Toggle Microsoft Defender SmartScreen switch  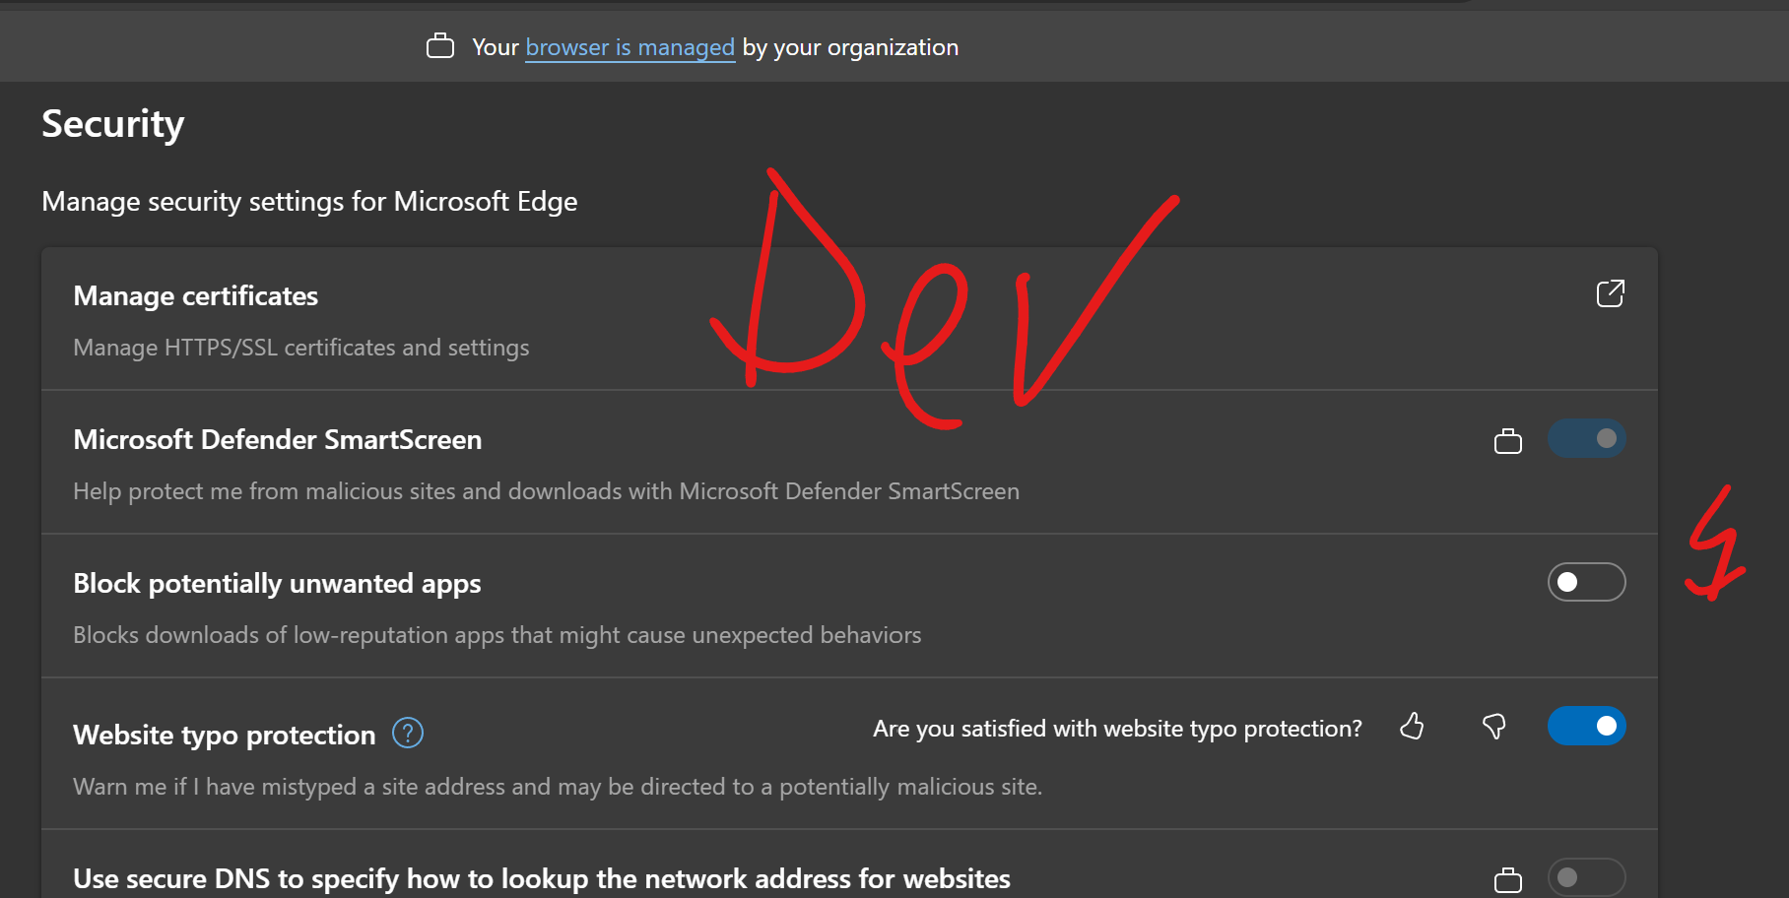click(1586, 439)
